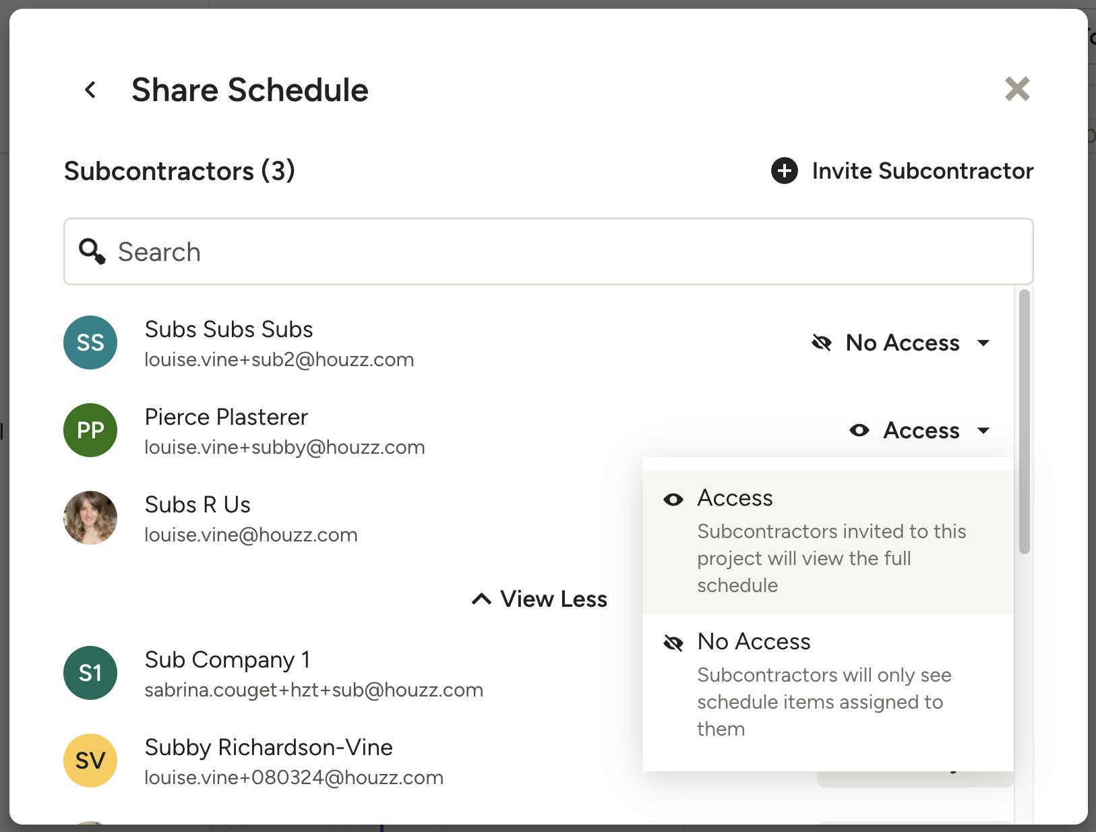This screenshot has width=1096, height=832.
Task: Click the Invite Subcontractor link
Action: pyautogui.click(x=922, y=171)
